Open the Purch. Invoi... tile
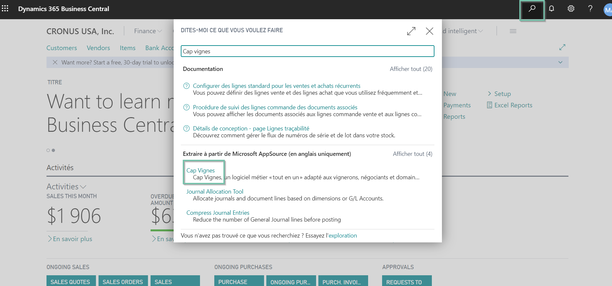Screen dimensions: 612x286 pyautogui.click(x=343, y=281)
